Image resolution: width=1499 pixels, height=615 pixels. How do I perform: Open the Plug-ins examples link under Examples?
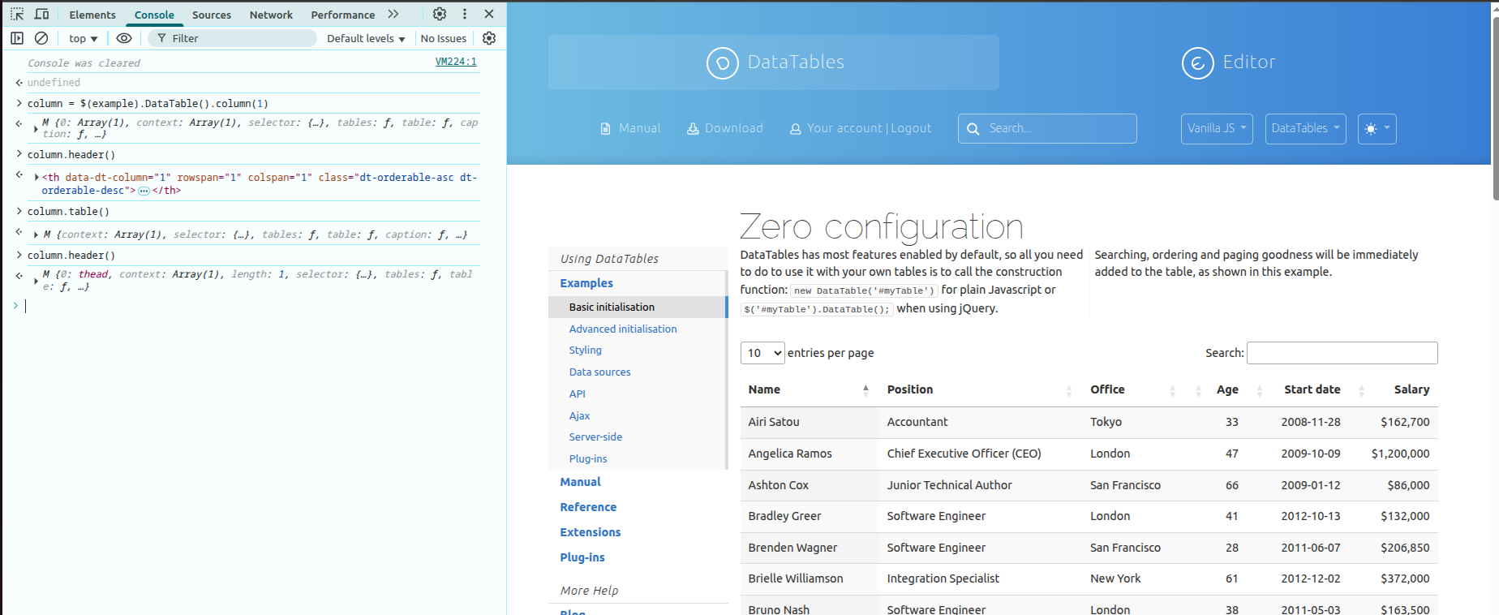[x=588, y=458]
